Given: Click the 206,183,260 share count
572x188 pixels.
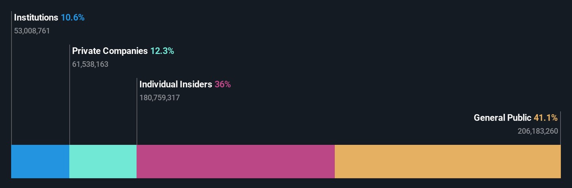Looking at the screenshot, I should pyautogui.click(x=538, y=131).
